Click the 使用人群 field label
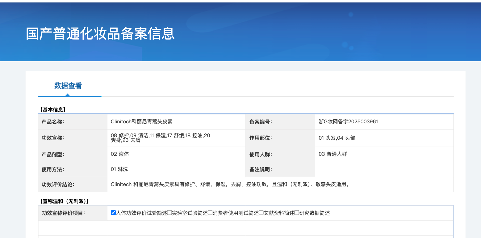The width and height of the screenshot is (481, 238). 261,154
